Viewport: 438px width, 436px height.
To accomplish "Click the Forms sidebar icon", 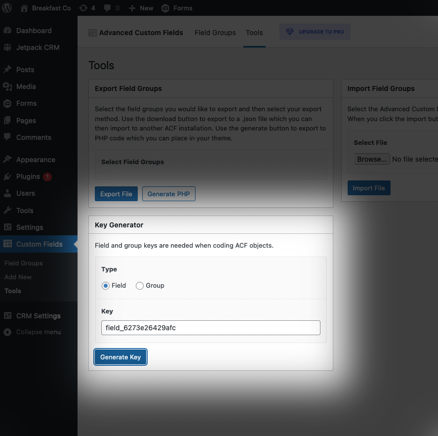I will 7,103.
